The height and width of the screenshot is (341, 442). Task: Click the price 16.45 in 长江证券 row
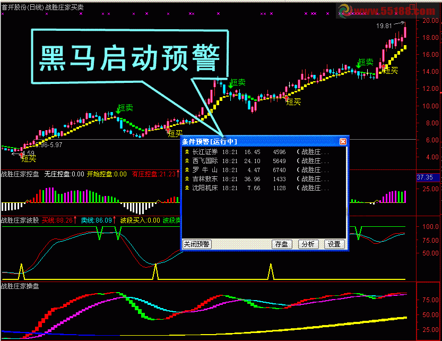[252, 152]
